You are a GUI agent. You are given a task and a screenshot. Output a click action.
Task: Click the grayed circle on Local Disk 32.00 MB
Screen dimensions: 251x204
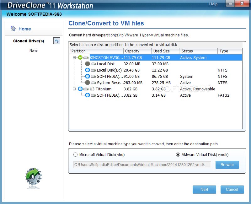tap(88, 64)
